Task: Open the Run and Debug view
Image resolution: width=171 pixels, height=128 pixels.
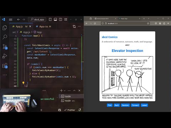Action: point(5,56)
